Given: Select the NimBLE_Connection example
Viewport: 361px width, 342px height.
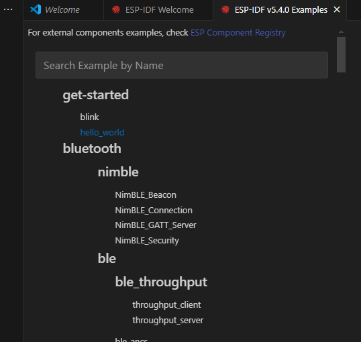Looking at the screenshot, I should coord(154,211).
